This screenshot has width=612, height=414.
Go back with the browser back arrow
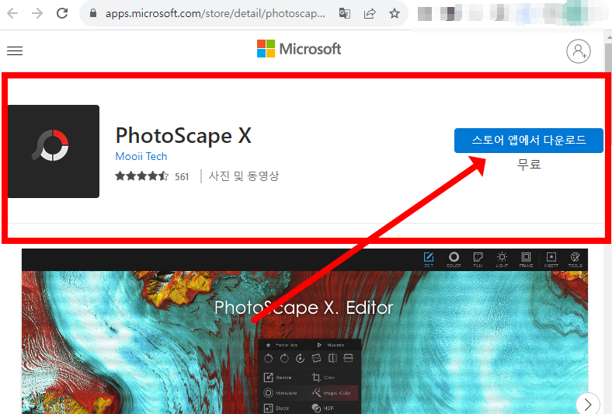12,14
